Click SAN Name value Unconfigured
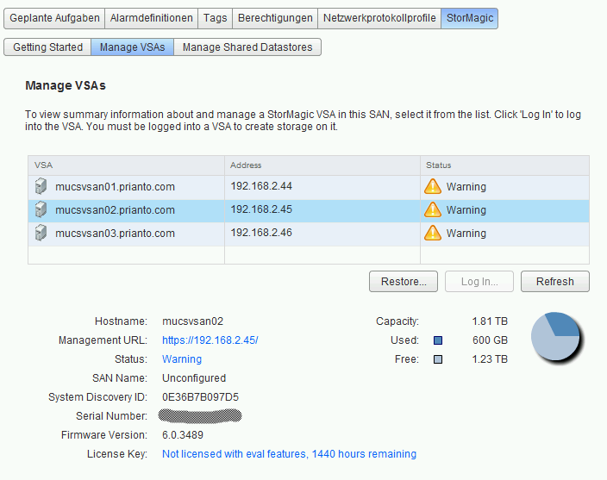Screen dimensions: 607x480 pyautogui.click(x=193, y=378)
